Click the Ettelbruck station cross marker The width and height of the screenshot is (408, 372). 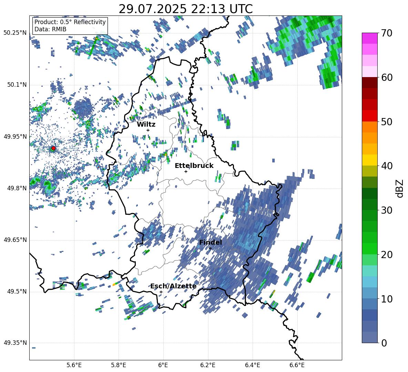(x=186, y=171)
